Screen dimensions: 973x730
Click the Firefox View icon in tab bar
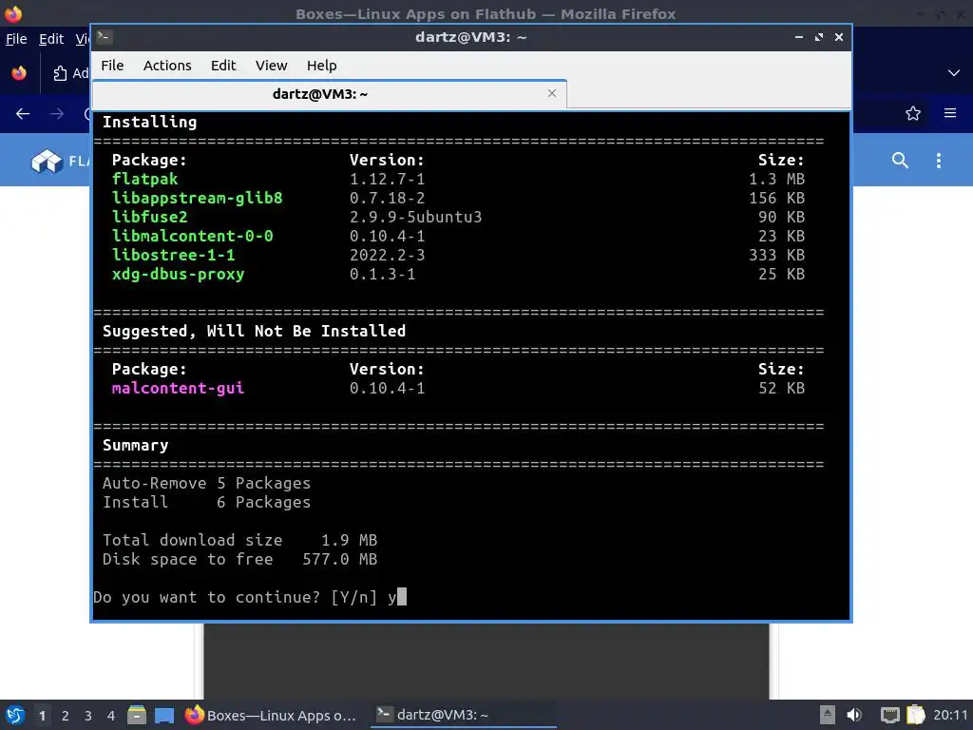(x=19, y=72)
